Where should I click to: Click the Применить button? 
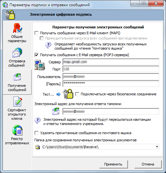[113, 164]
